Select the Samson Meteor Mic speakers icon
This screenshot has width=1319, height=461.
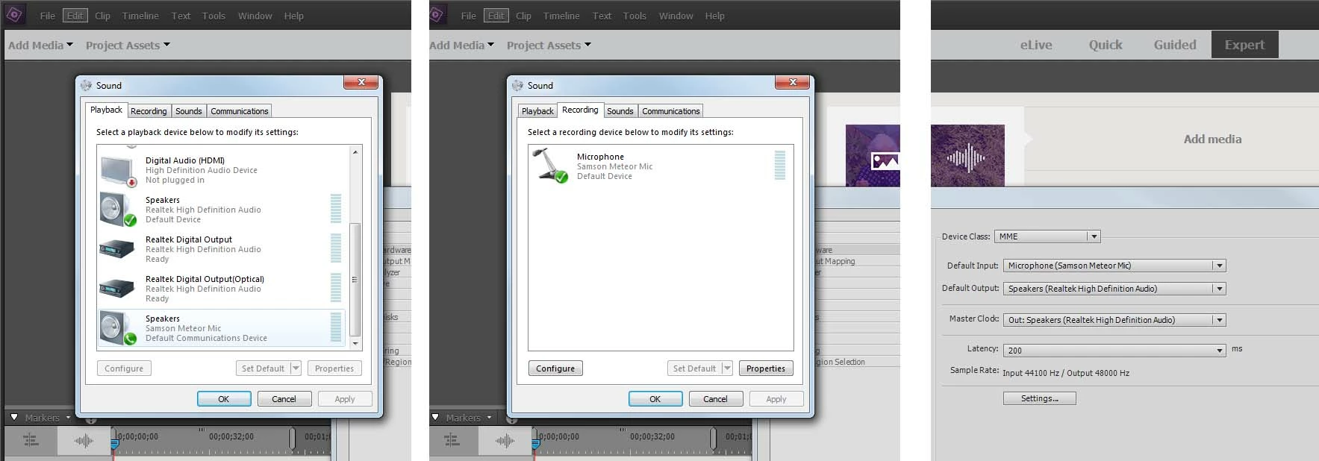118,328
